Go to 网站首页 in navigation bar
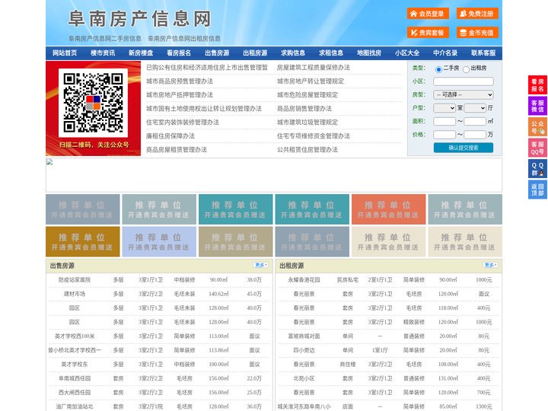The image size is (548, 411). (x=65, y=53)
